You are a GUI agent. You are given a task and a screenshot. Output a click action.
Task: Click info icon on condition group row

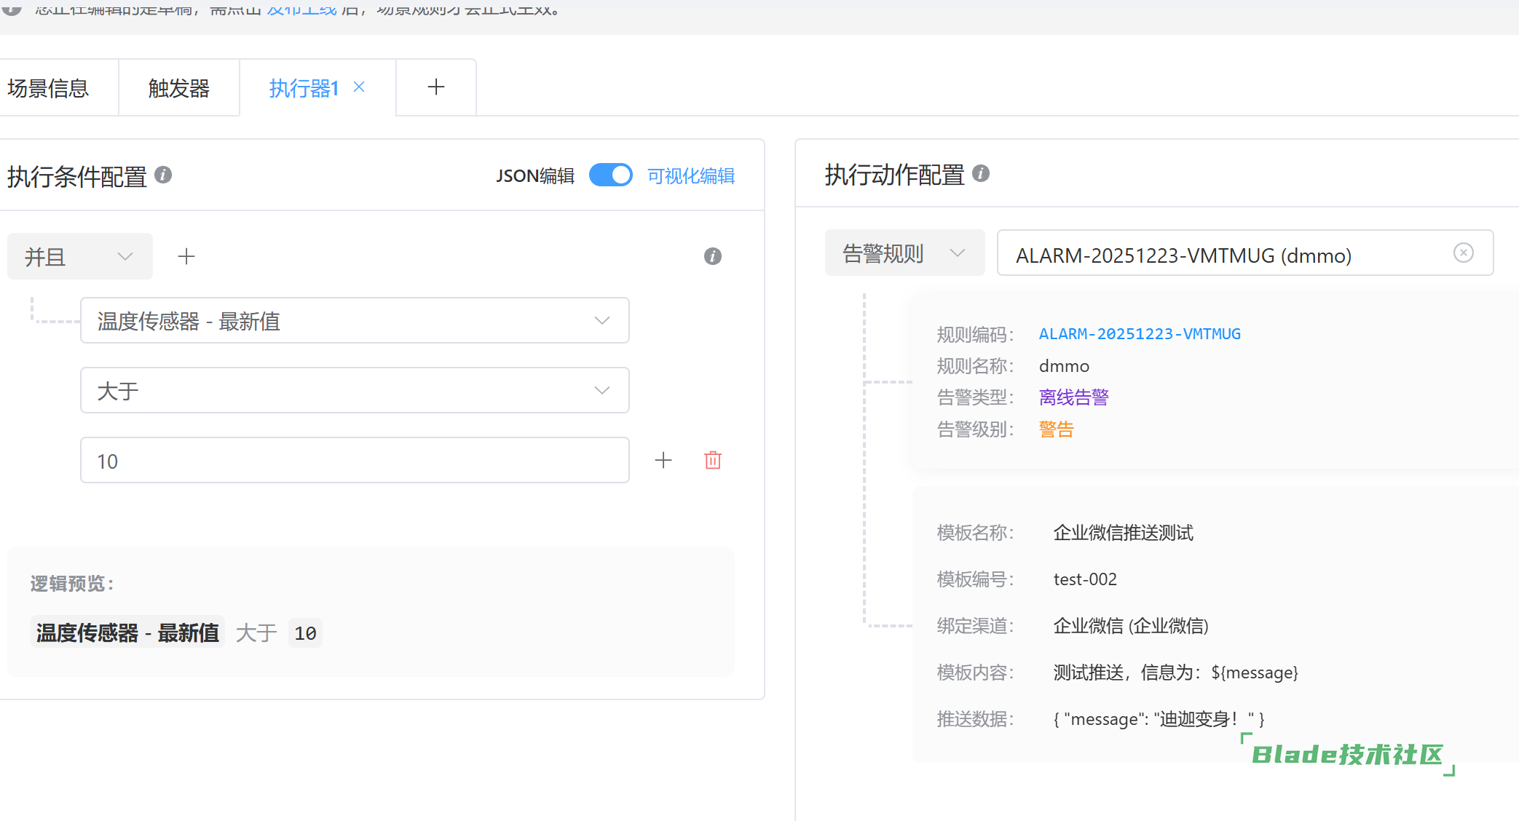tap(712, 256)
